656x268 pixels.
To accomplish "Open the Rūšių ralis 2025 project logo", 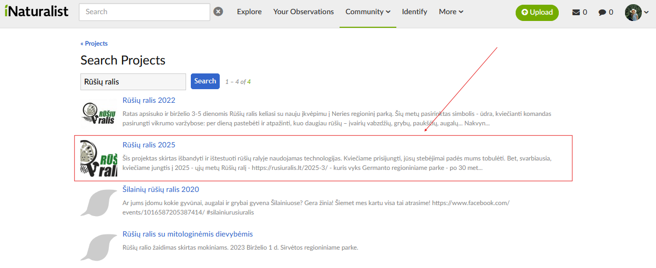I will pos(99,158).
